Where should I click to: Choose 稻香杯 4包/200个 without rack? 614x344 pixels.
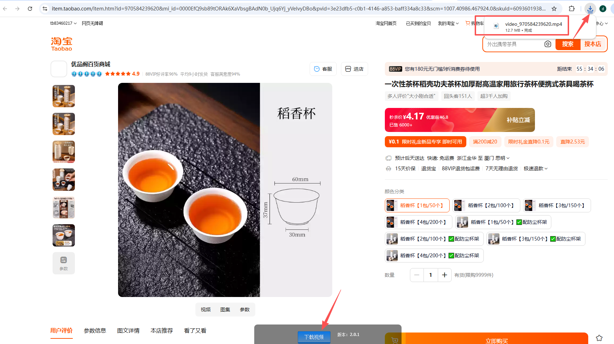point(418,222)
